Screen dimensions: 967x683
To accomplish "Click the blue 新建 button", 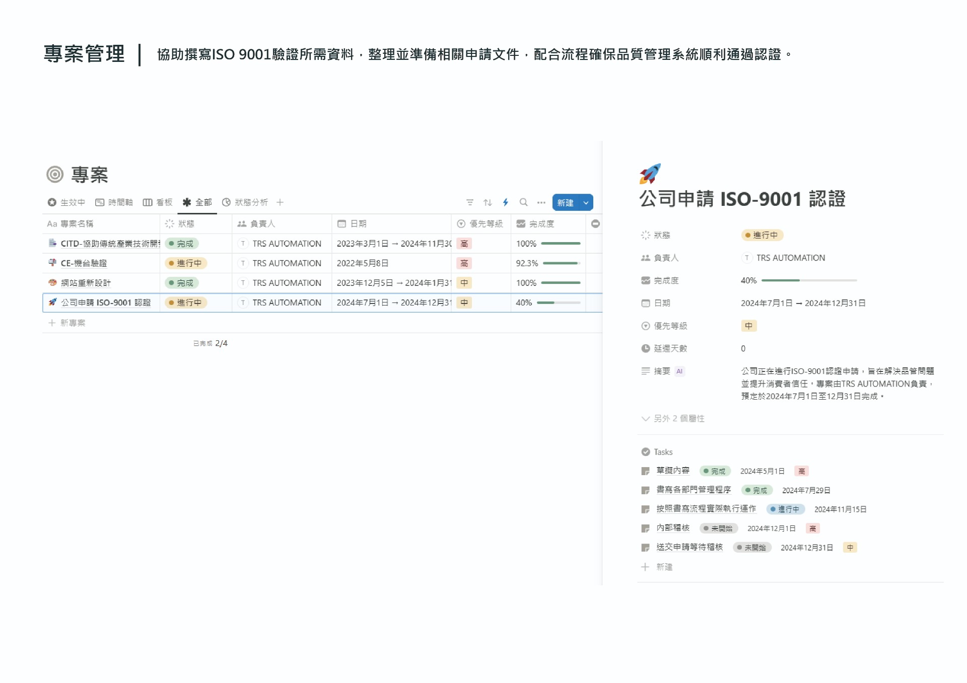I will click(565, 202).
